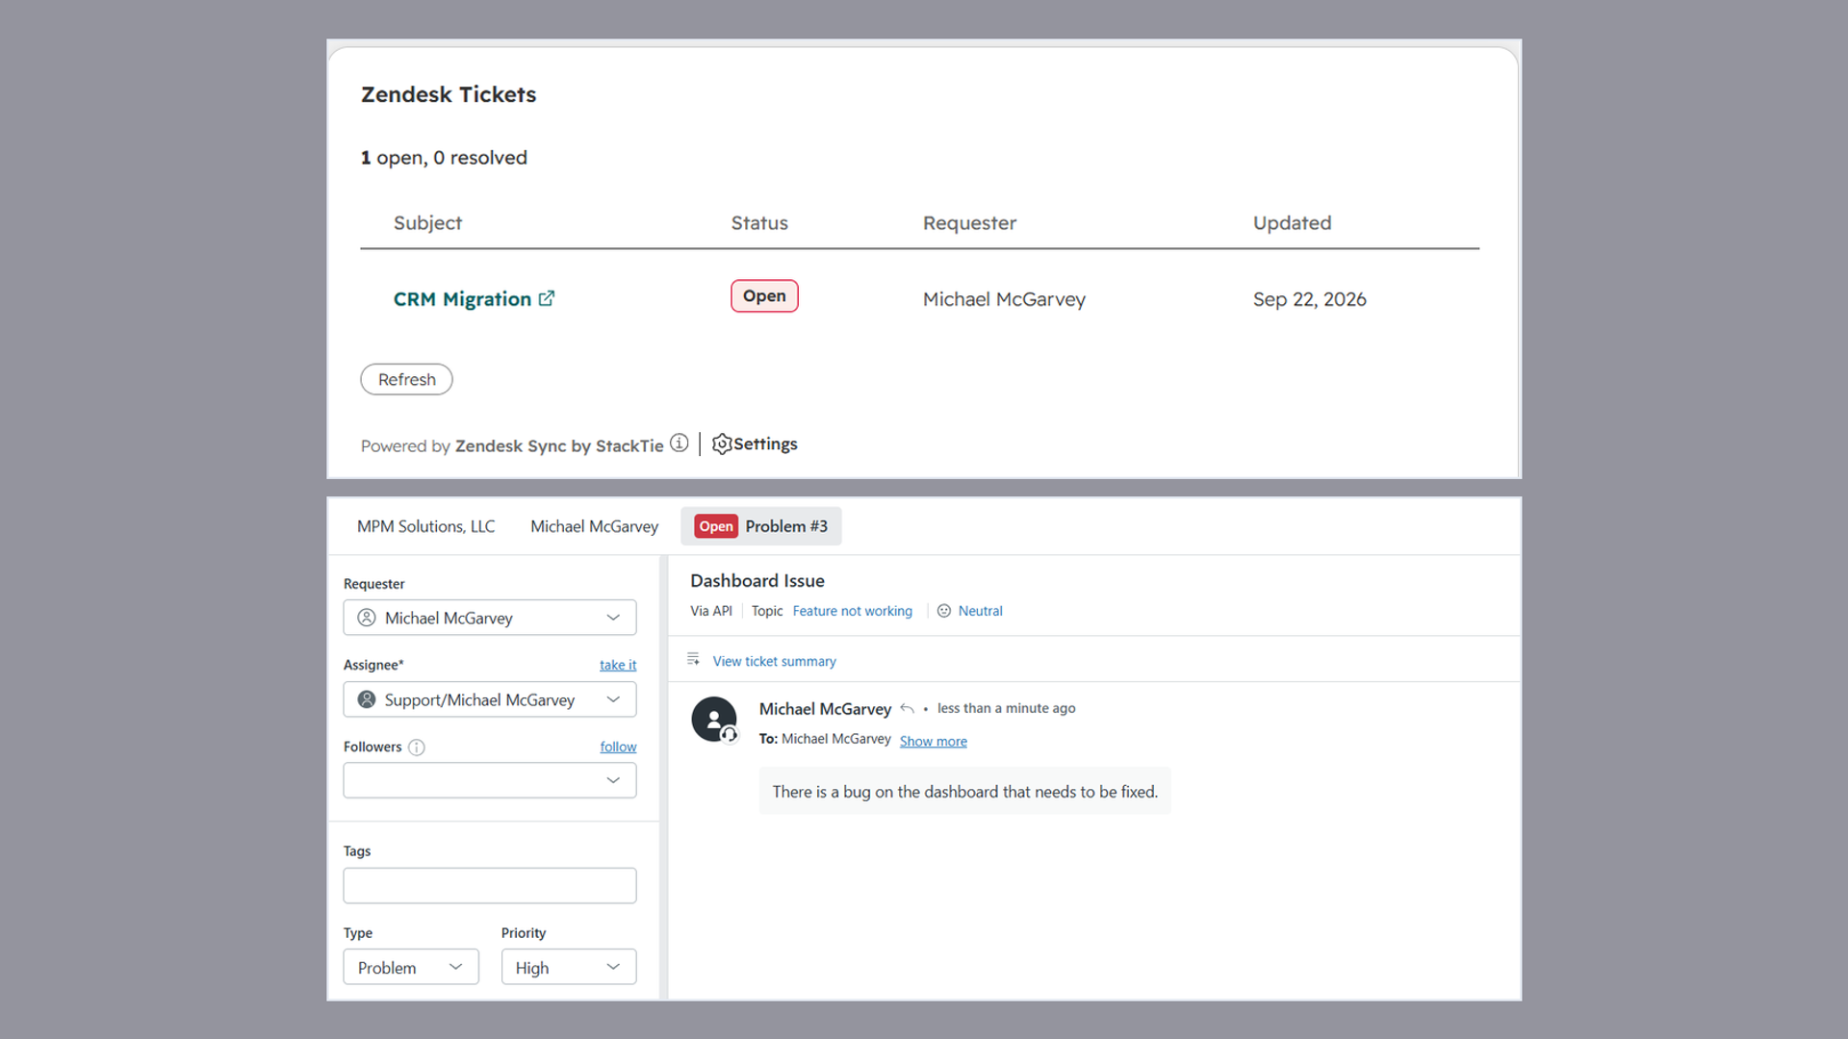1848x1039 pixels.
Task: Click the ticket summary list icon
Action: [693, 659]
